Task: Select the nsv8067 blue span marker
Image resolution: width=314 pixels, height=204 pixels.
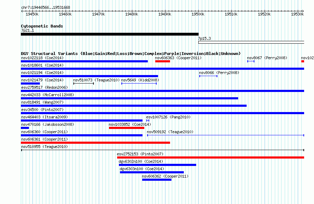Action: pyautogui.click(x=251, y=61)
